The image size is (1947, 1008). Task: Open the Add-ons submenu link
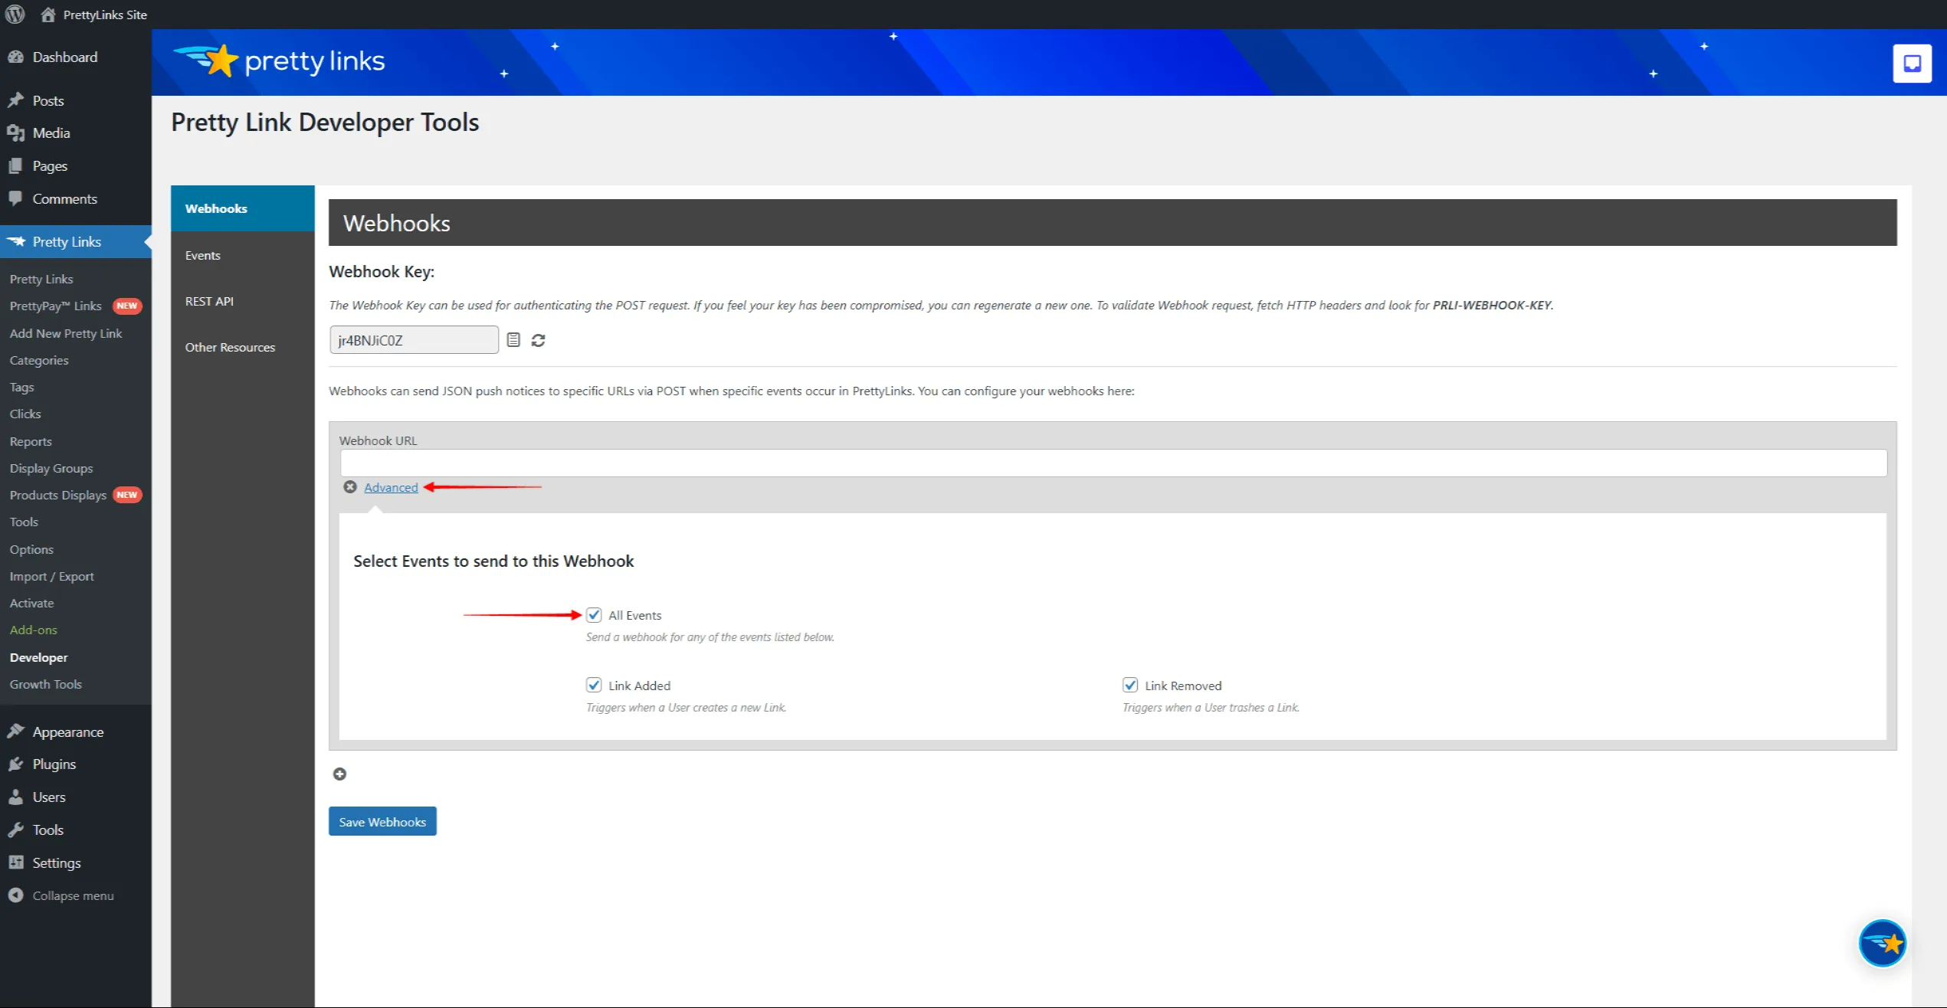point(34,630)
